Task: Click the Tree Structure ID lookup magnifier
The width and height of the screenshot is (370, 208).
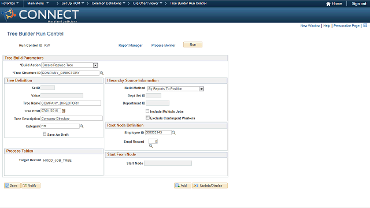Action: pos(102,73)
